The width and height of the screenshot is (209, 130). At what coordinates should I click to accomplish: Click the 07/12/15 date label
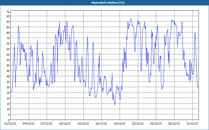click(47, 124)
